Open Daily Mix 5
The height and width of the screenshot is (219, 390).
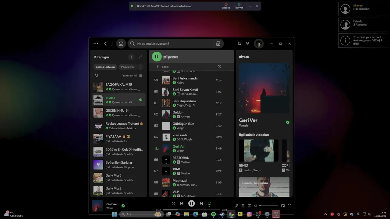click(x=119, y=178)
